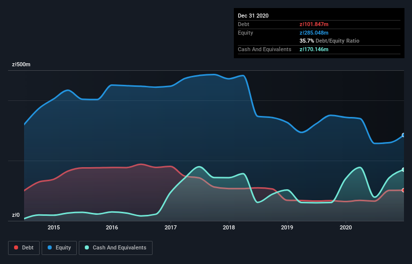The height and width of the screenshot is (264, 412).
Task: Toggle Cash And Equivalents legend button
Action: click(x=115, y=248)
